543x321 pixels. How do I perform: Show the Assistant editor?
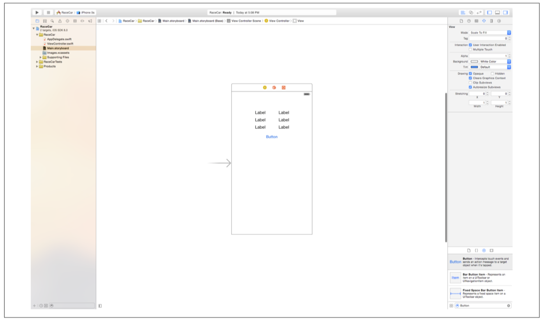[471, 13]
